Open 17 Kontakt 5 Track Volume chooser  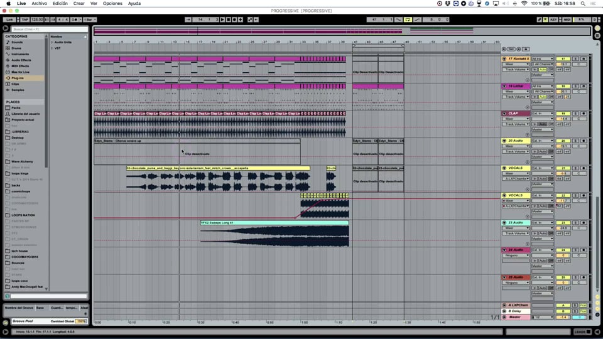pyautogui.click(x=516, y=70)
